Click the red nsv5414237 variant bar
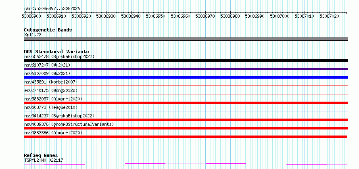This screenshot has width=359, height=169. (x=186, y=120)
